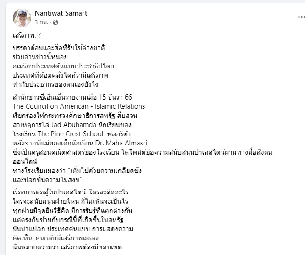Click the final line นั่นหมายความว่า เสรีภาพต้องมีขอบเขต

67,247
